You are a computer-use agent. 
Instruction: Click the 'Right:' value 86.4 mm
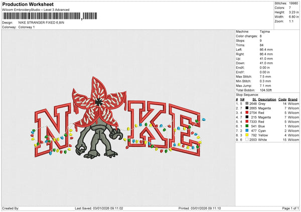pyautogui.click(x=266, y=54)
